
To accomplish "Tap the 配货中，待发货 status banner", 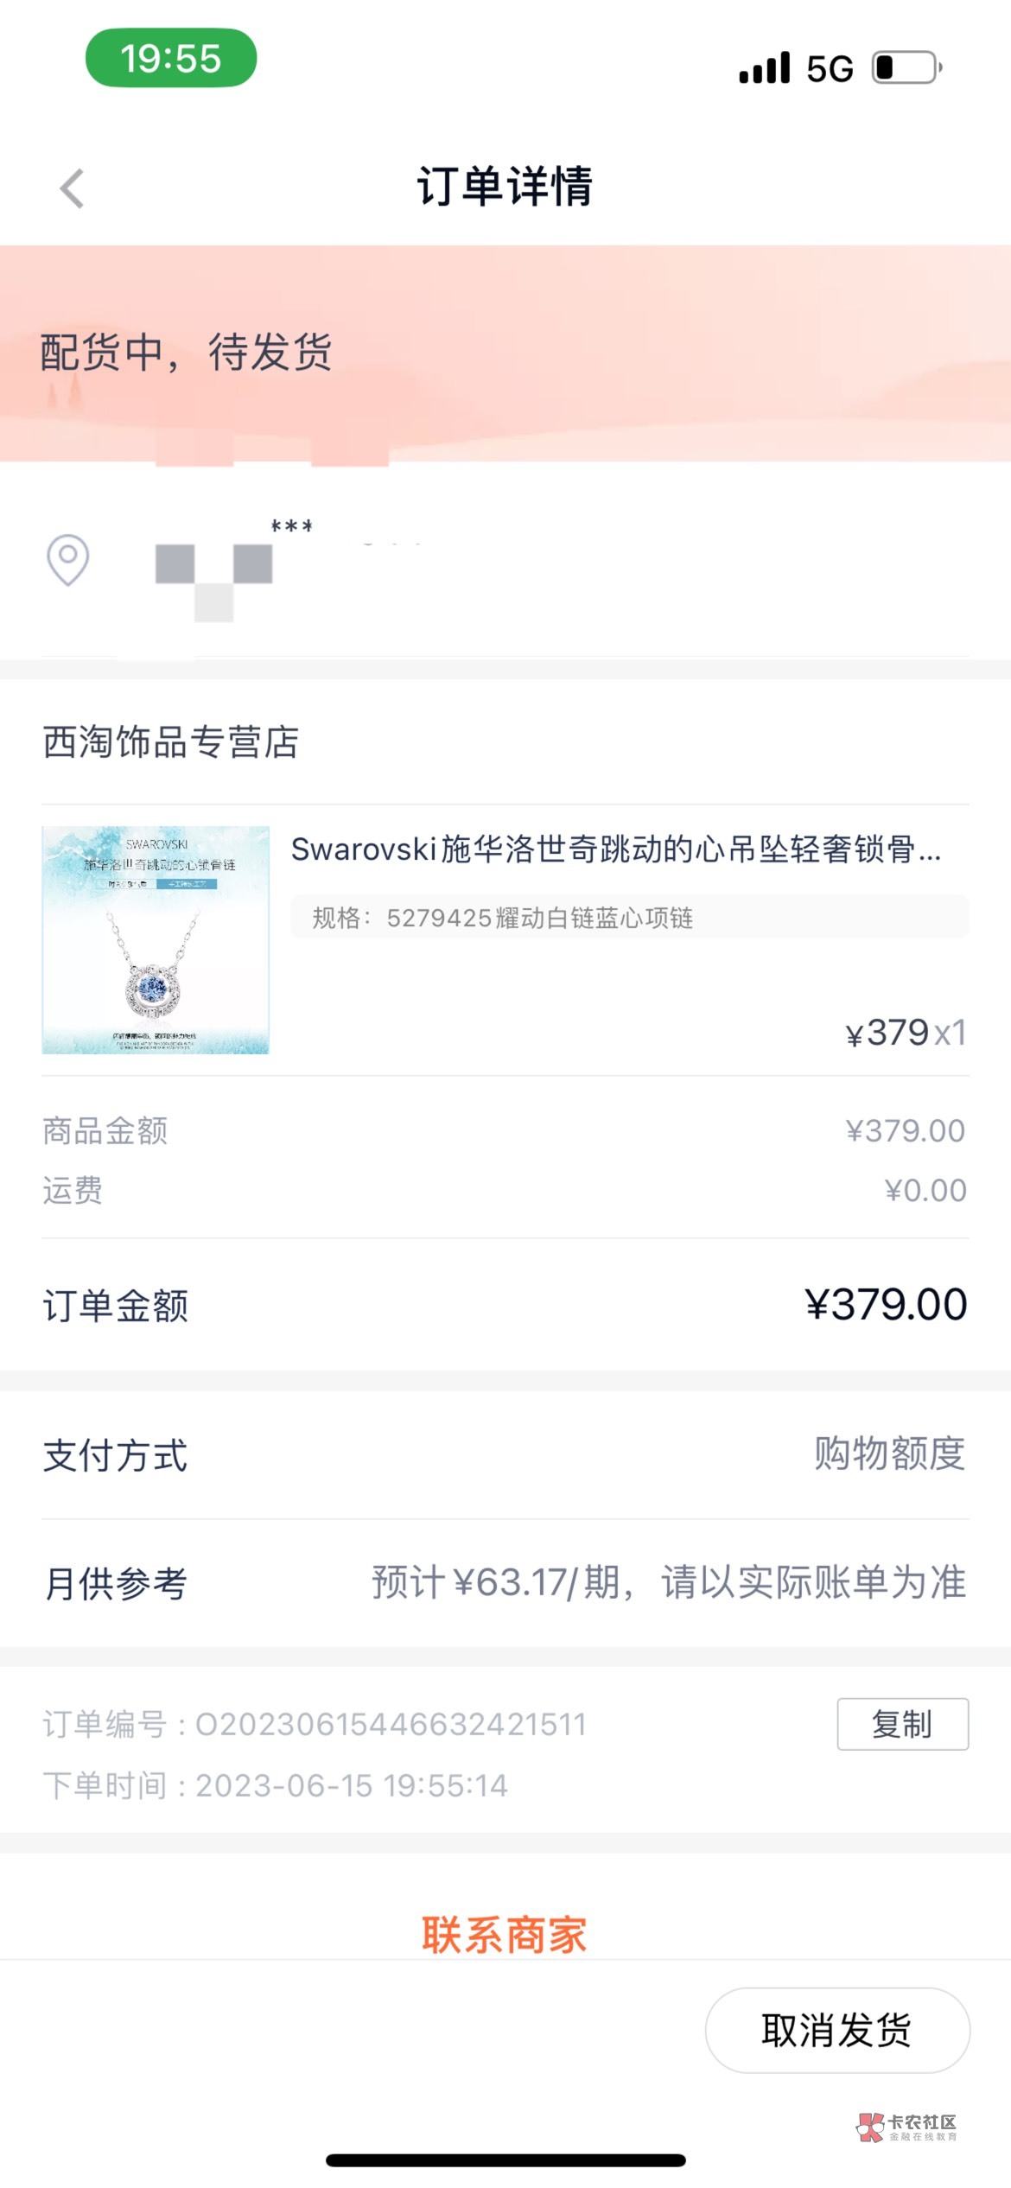I will point(187,353).
